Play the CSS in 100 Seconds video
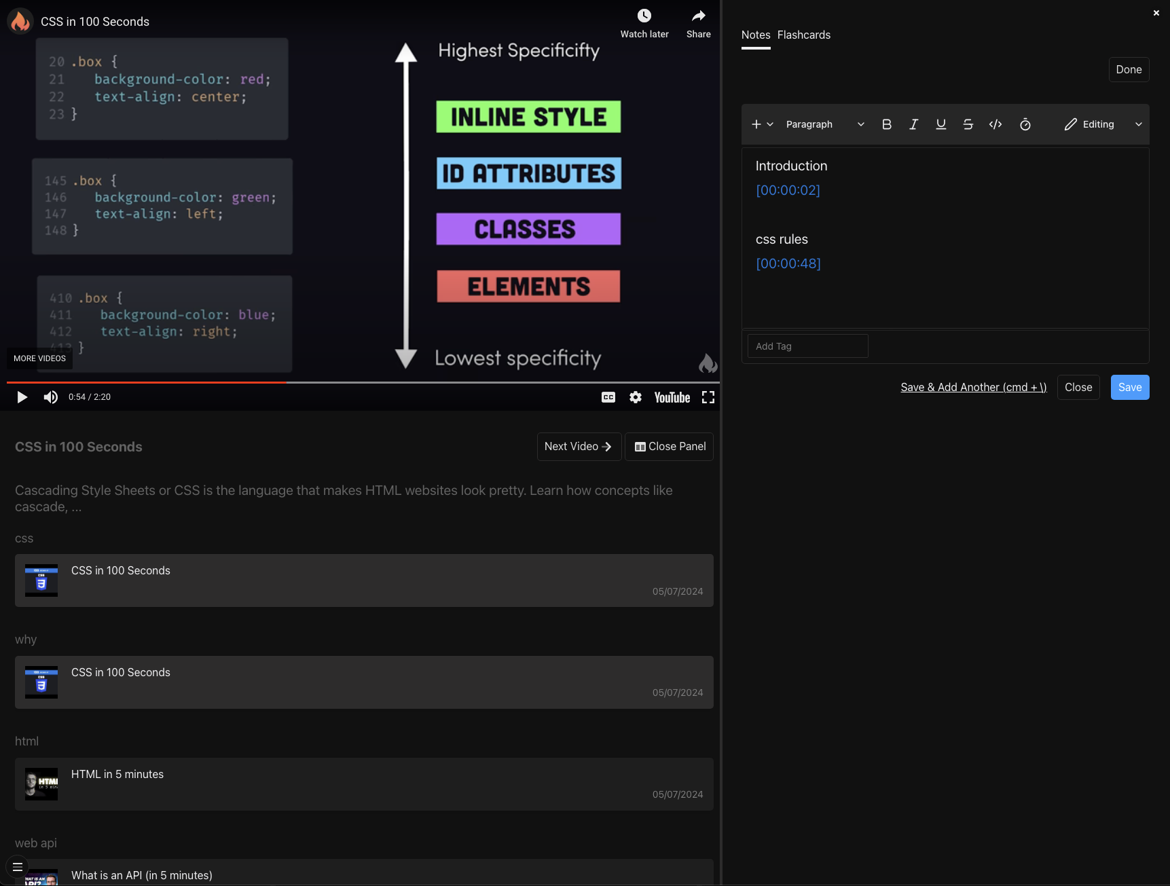This screenshot has width=1170, height=886. tap(22, 397)
